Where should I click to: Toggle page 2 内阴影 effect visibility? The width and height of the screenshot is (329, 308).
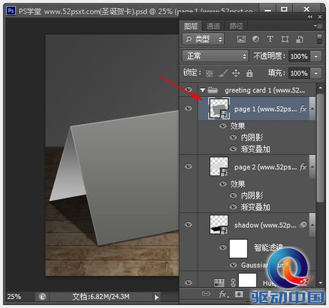point(233,195)
